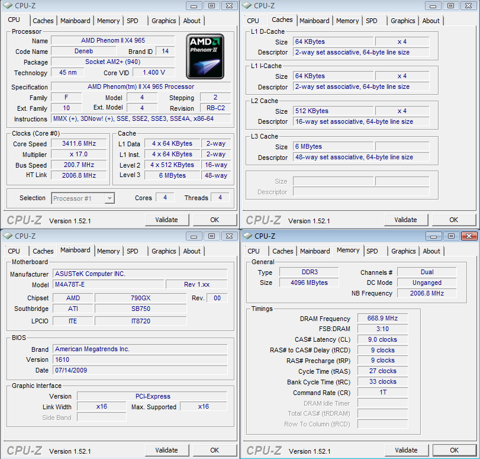Click the L2 Cache size 512 KBytes field
The height and width of the screenshot is (459, 480).
(333, 111)
